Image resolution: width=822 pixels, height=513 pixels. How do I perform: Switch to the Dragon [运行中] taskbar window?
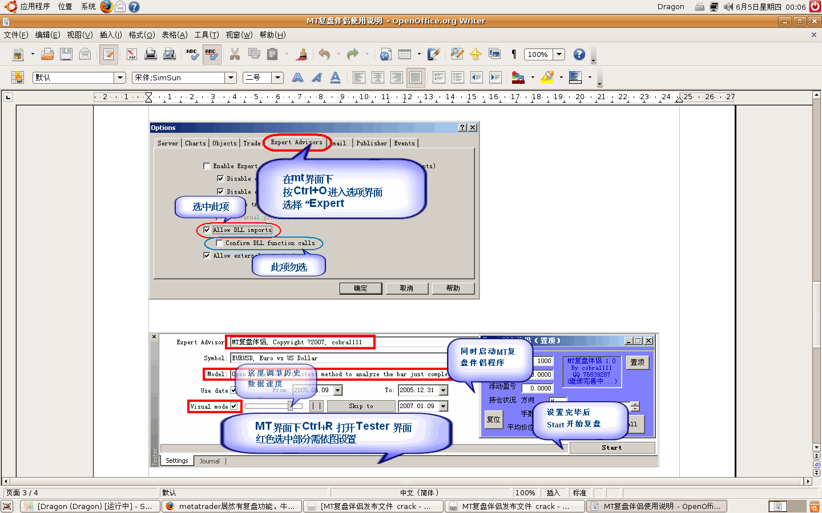pyautogui.click(x=90, y=506)
